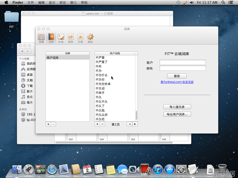Open the 五笔 settings pane
Image resolution: width=238 pixels, height=178 pixels.
click(80, 38)
